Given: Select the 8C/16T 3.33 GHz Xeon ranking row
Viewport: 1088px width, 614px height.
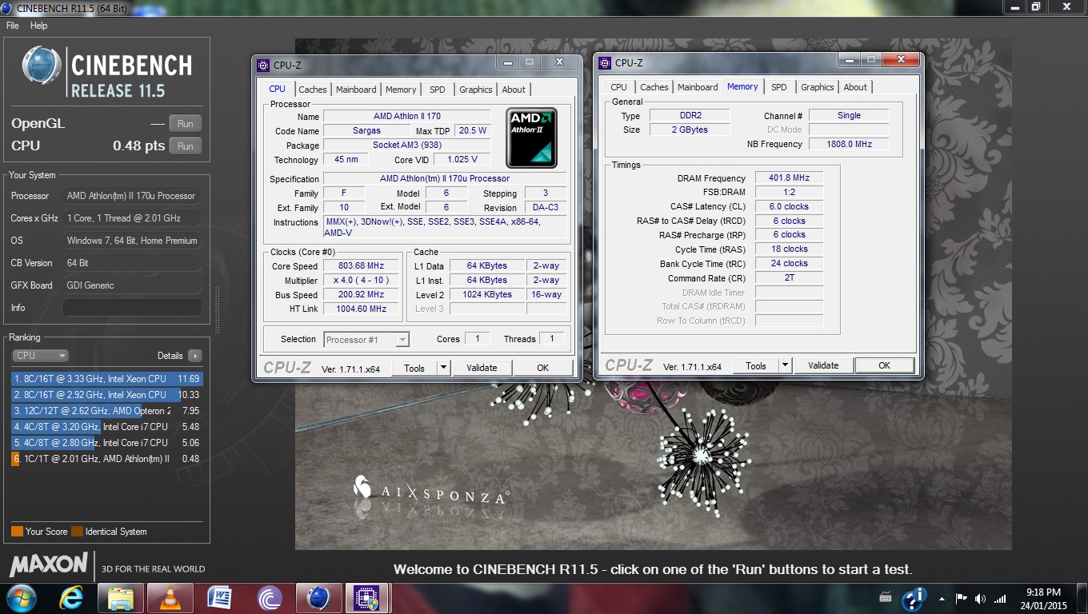Looking at the screenshot, I should [106, 379].
